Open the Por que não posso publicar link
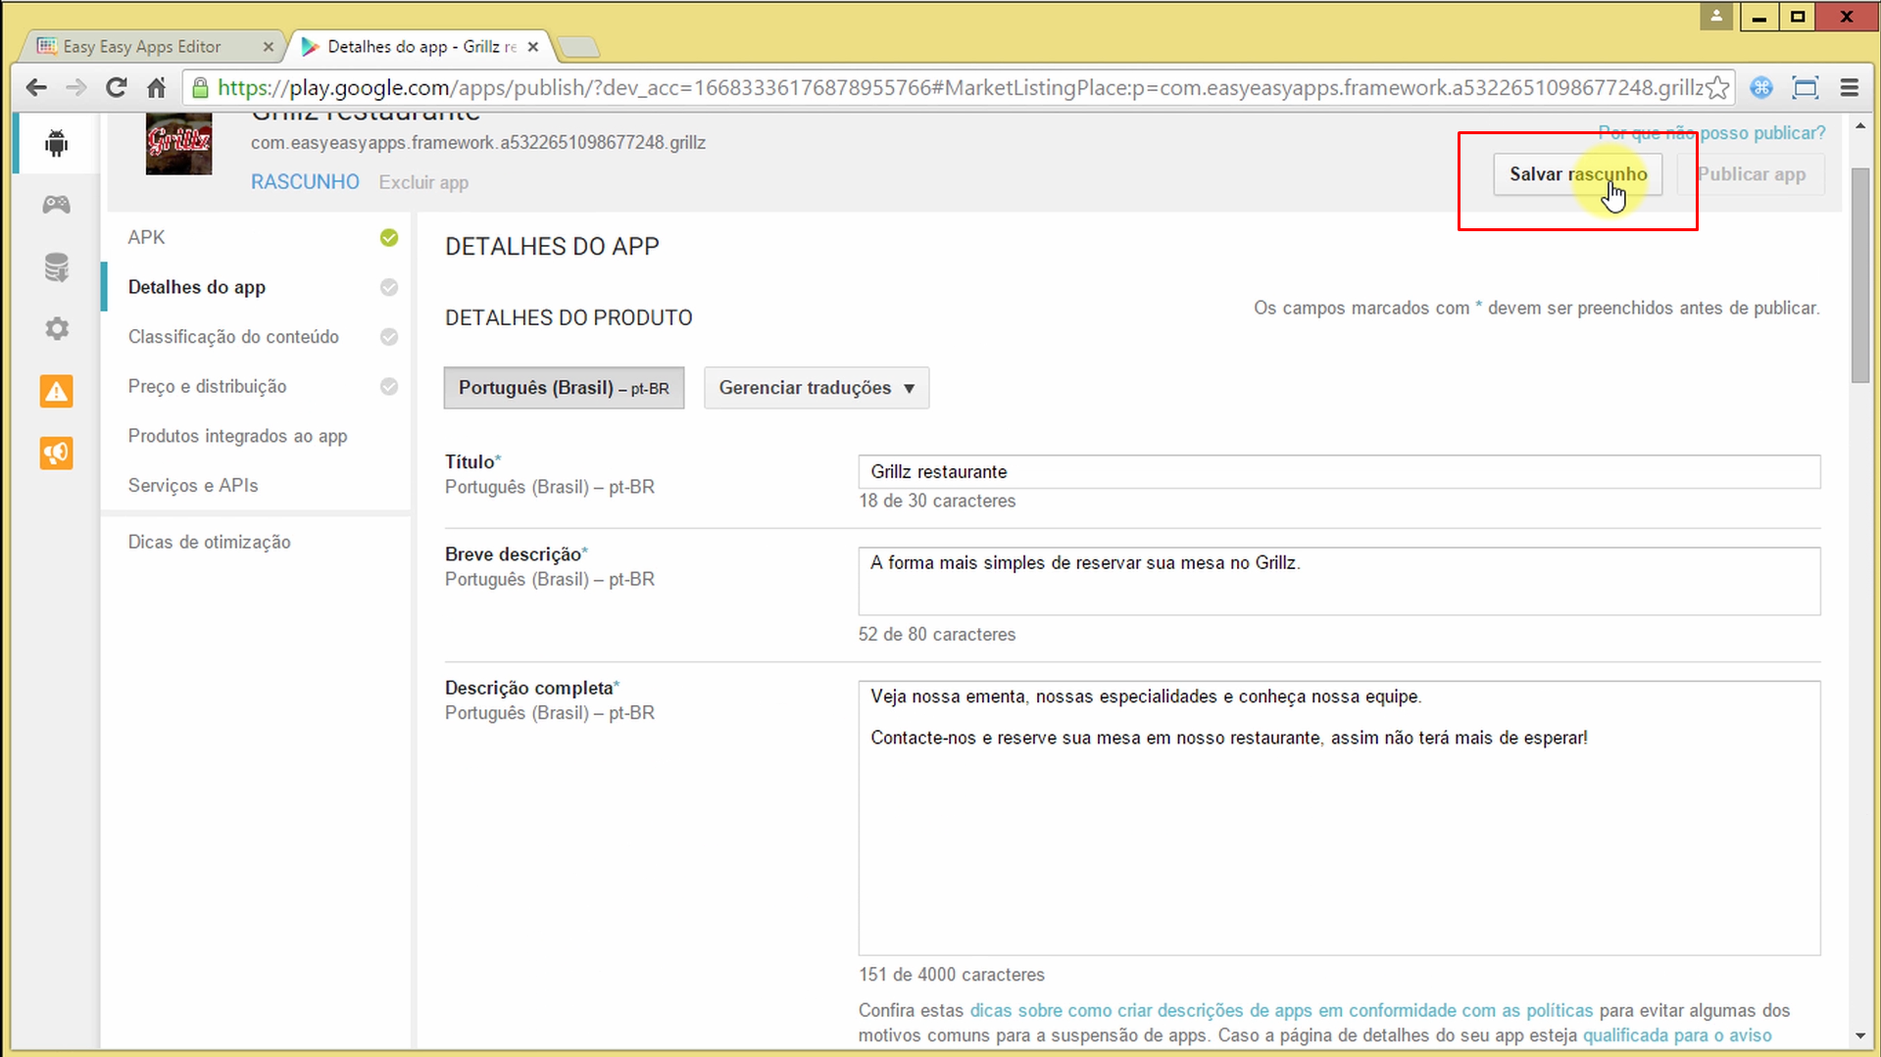 tap(1711, 132)
